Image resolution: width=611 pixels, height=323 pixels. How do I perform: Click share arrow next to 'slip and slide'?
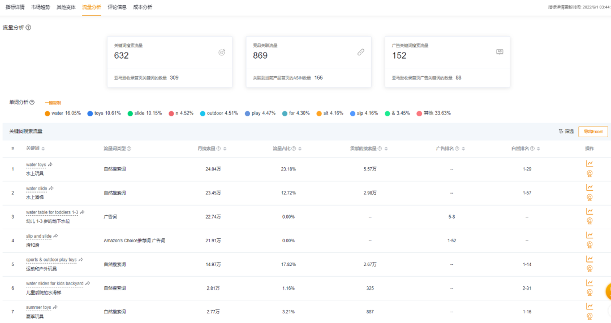55,236
